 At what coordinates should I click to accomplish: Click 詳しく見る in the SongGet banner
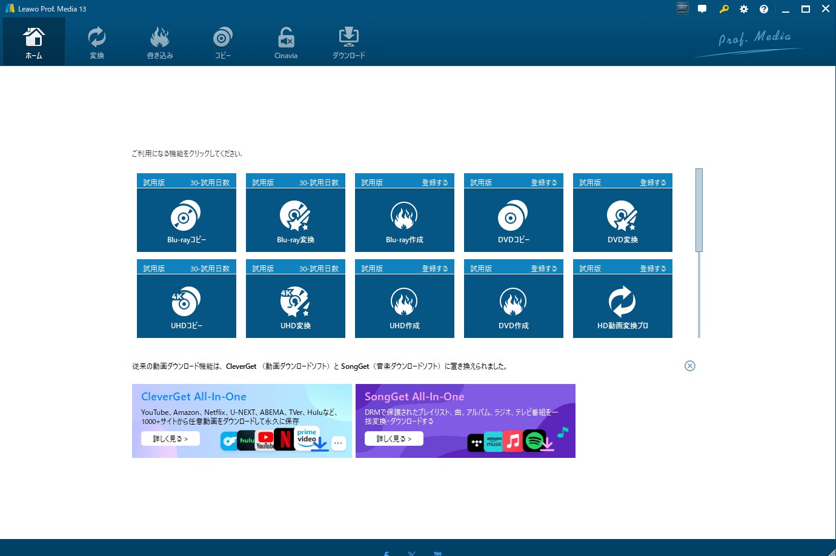coord(394,439)
